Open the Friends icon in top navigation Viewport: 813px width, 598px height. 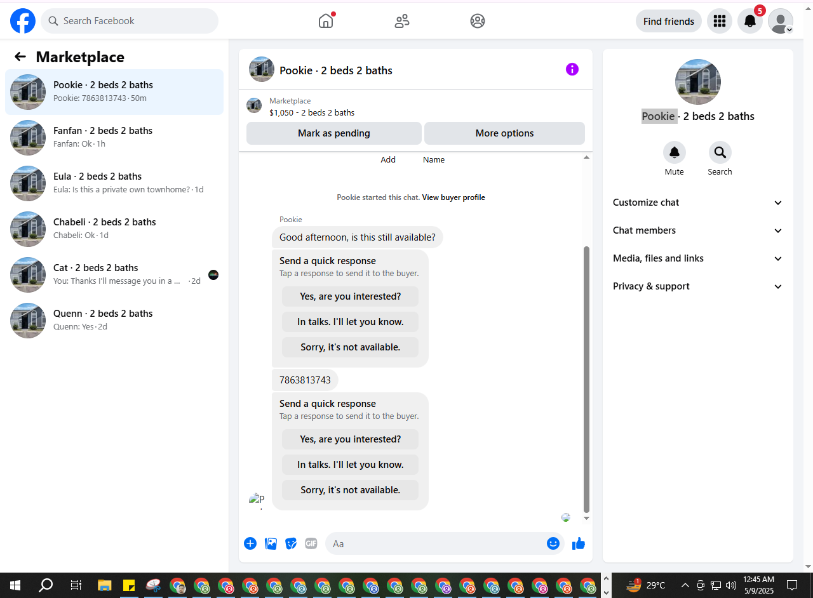click(402, 21)
